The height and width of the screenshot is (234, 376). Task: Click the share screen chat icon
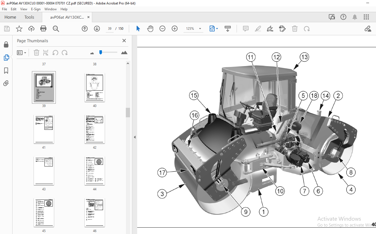coord(332,17)
